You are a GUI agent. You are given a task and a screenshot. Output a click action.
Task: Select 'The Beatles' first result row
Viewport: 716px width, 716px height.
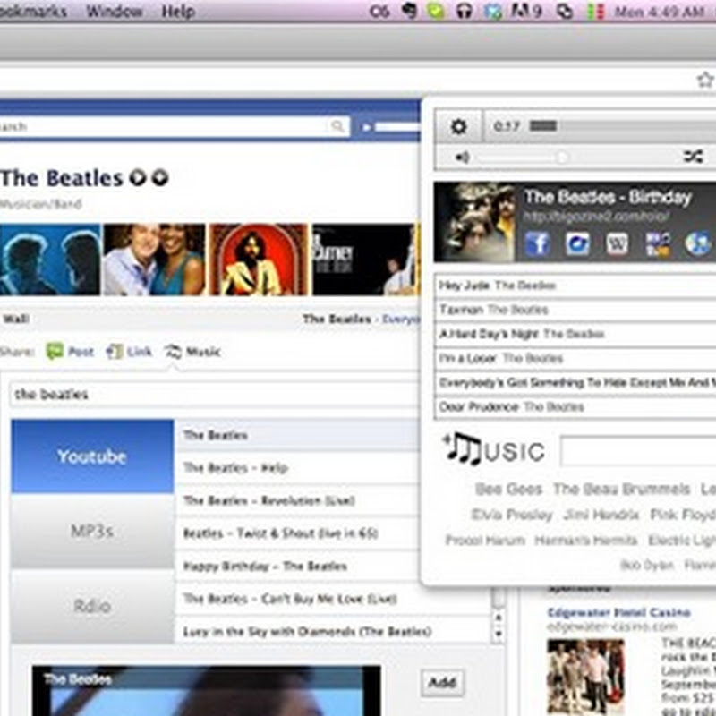tap(297, 435)
